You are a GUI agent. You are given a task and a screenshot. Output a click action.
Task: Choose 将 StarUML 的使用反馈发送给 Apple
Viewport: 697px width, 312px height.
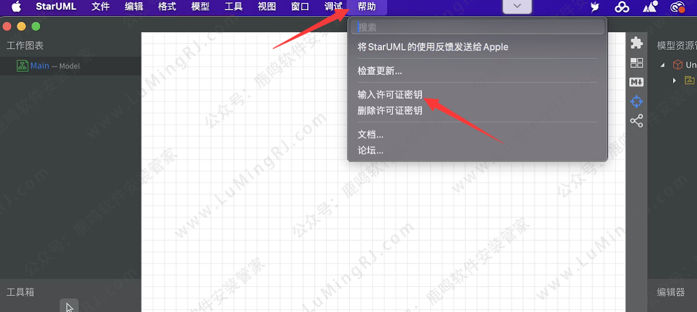point(433,47)
